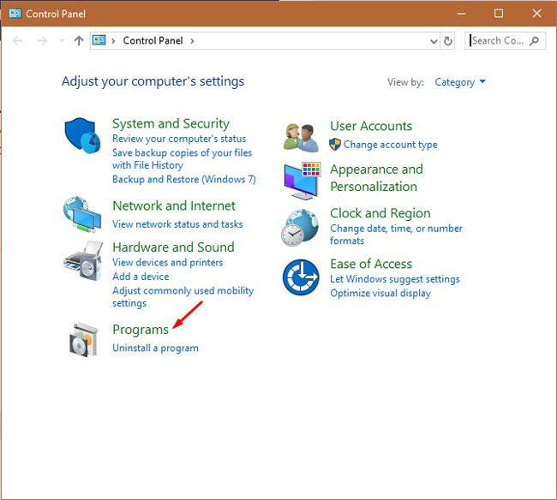The image size is (557, 500).
Task: Close the Control Panel window
Action: coord(536,14)
